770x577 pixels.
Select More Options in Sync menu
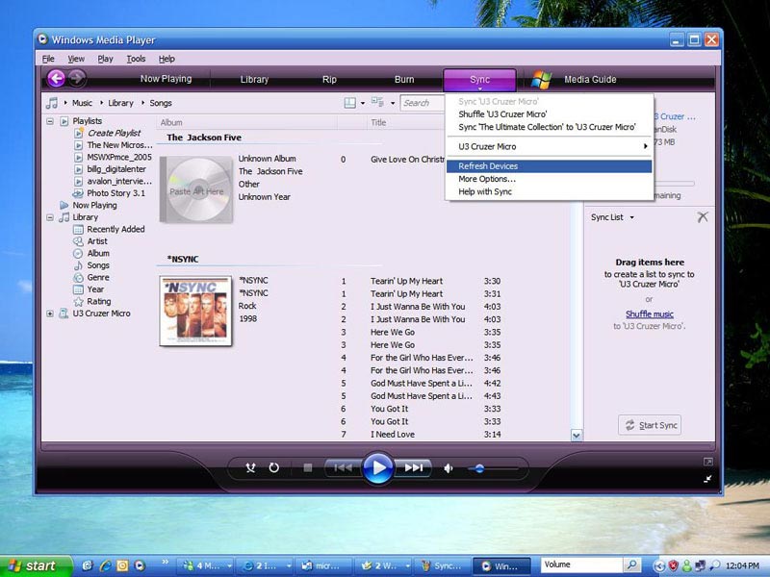coord(549,179)
